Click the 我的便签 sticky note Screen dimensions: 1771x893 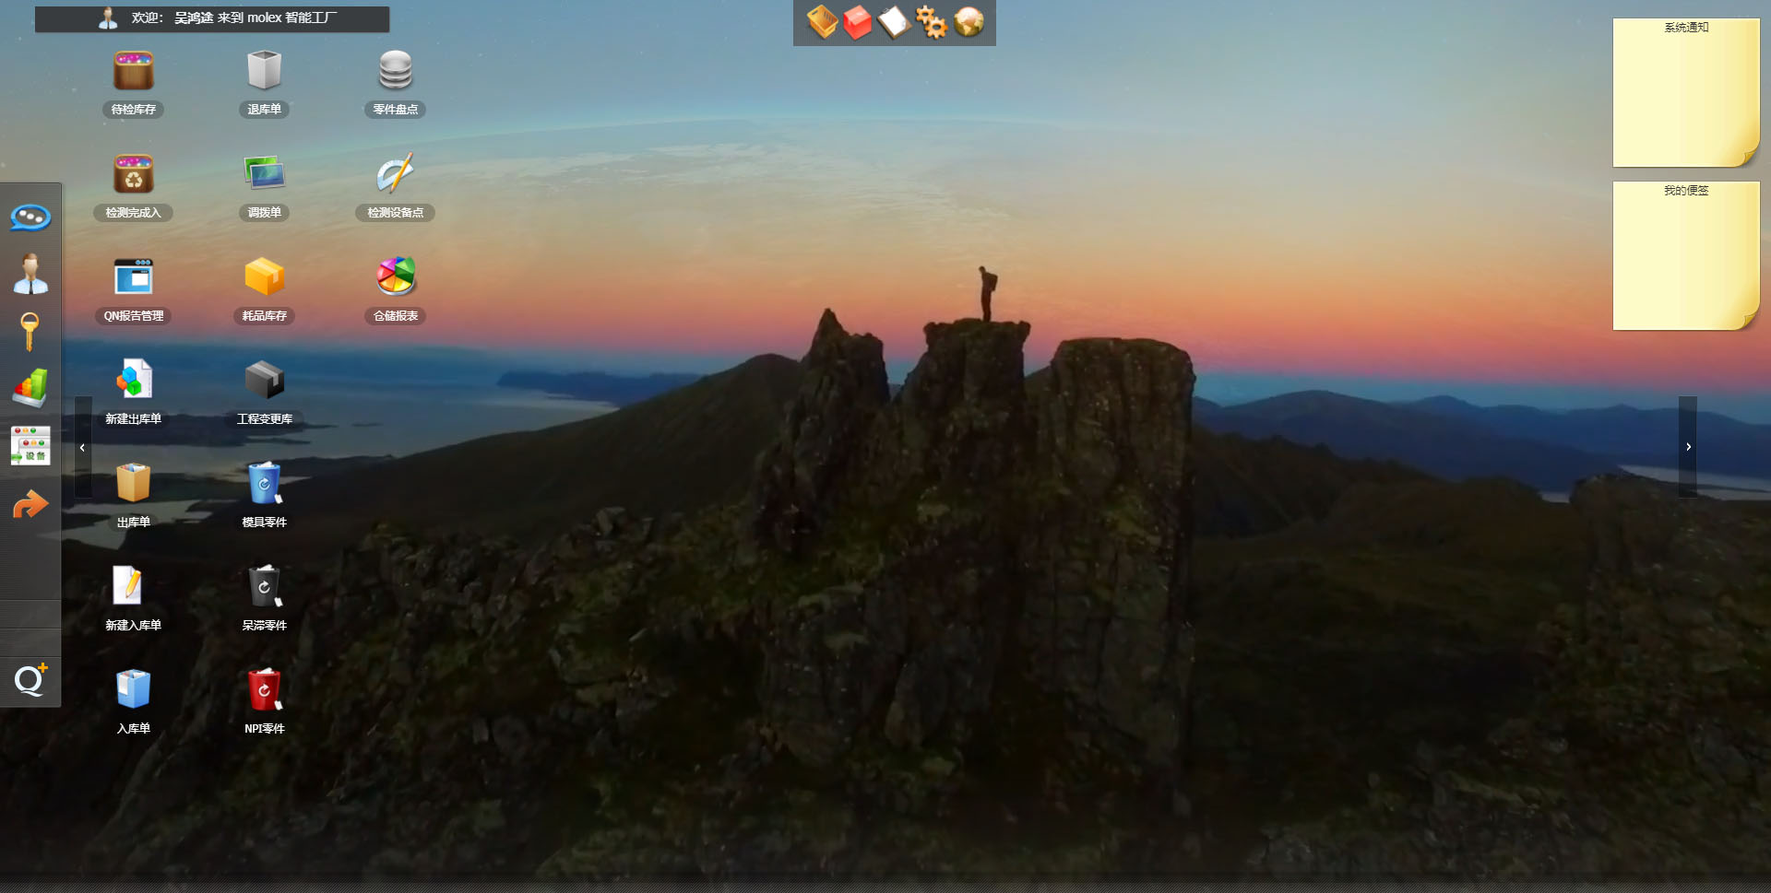pyautogui.click(x=1685, y=255)
